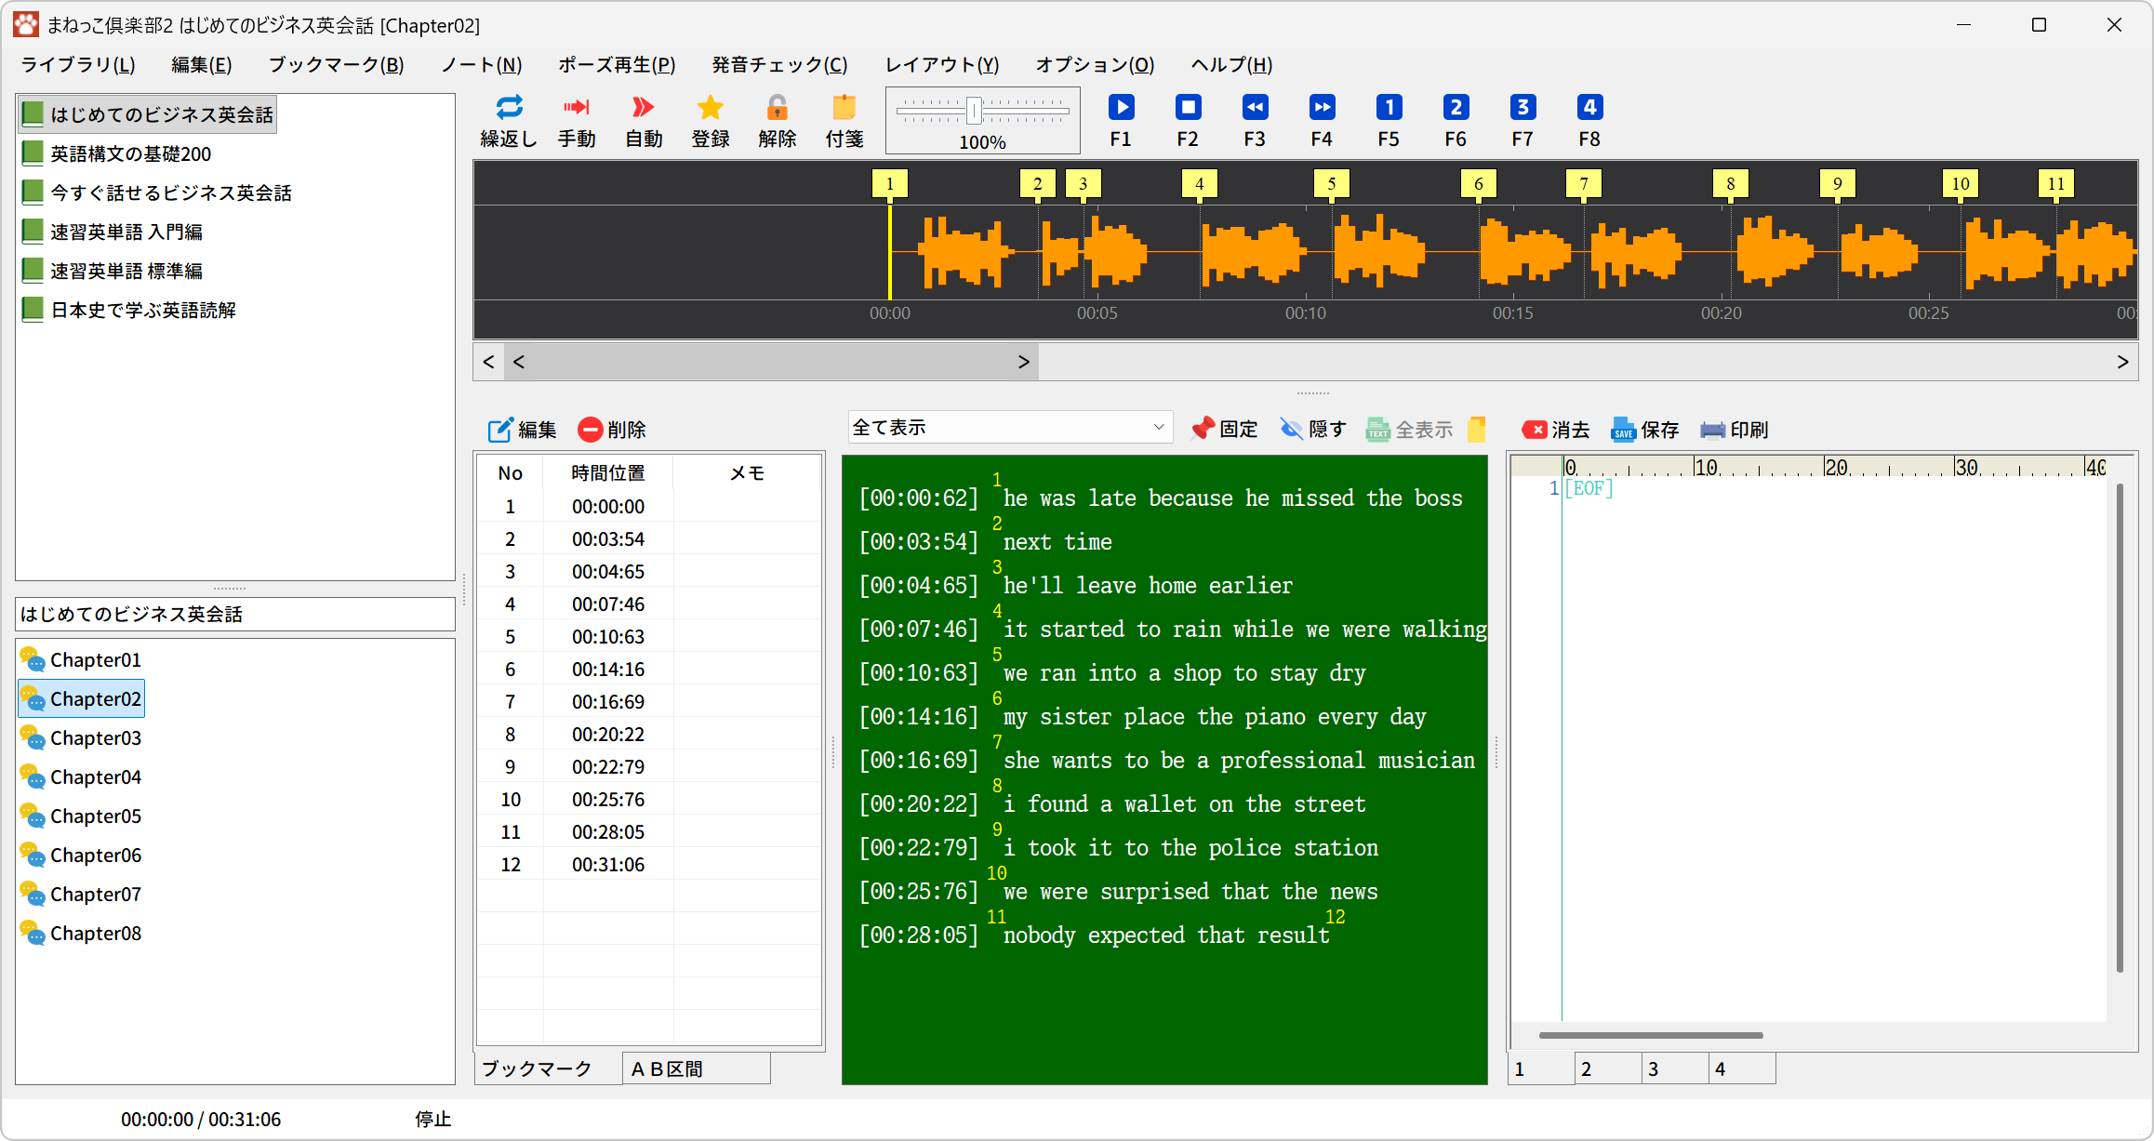
Task: Rewind with the F3 button
Action: pyautogui.click(x=1255, y=121)
